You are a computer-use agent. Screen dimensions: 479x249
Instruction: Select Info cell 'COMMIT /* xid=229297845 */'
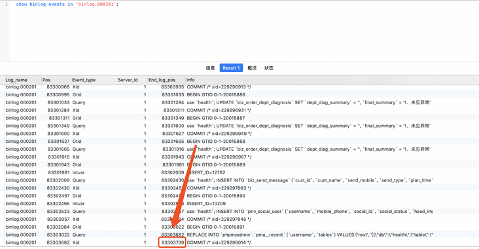(x=219, y=220)
